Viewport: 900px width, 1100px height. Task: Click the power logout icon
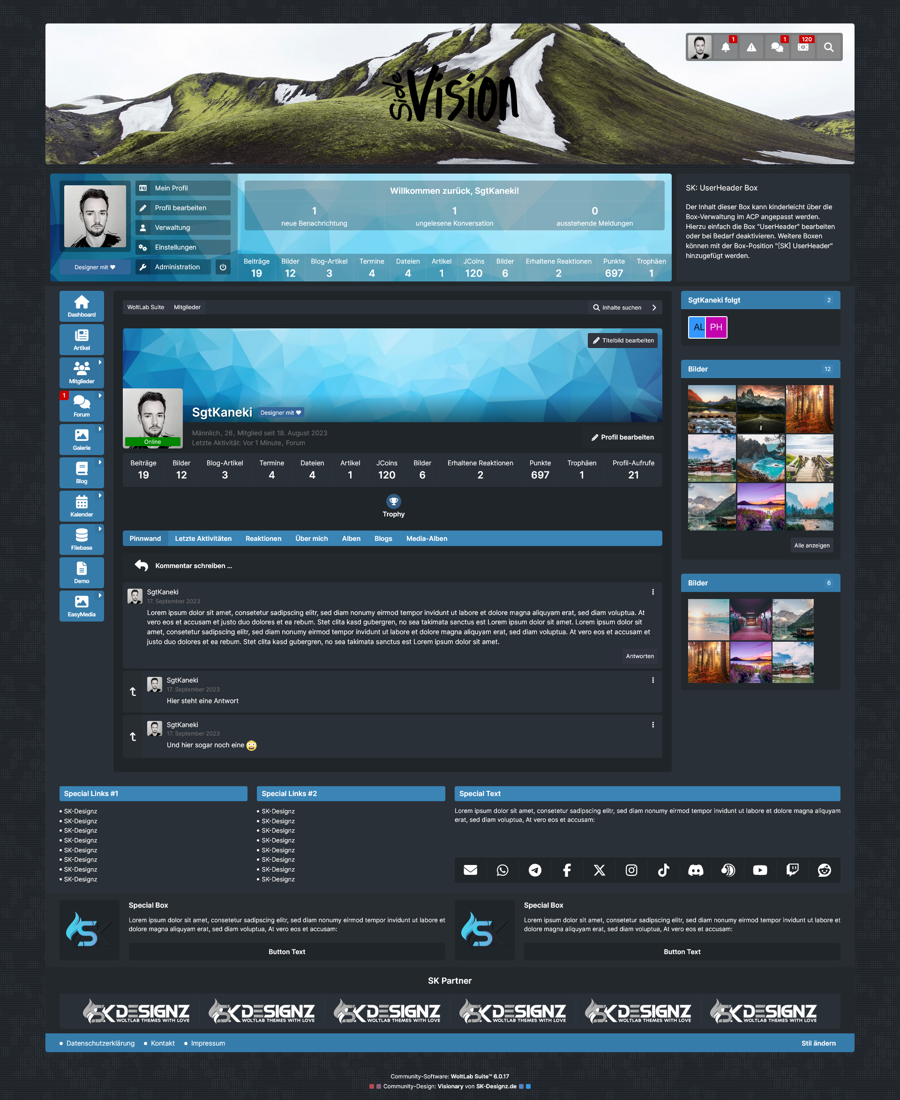point(223,267)
